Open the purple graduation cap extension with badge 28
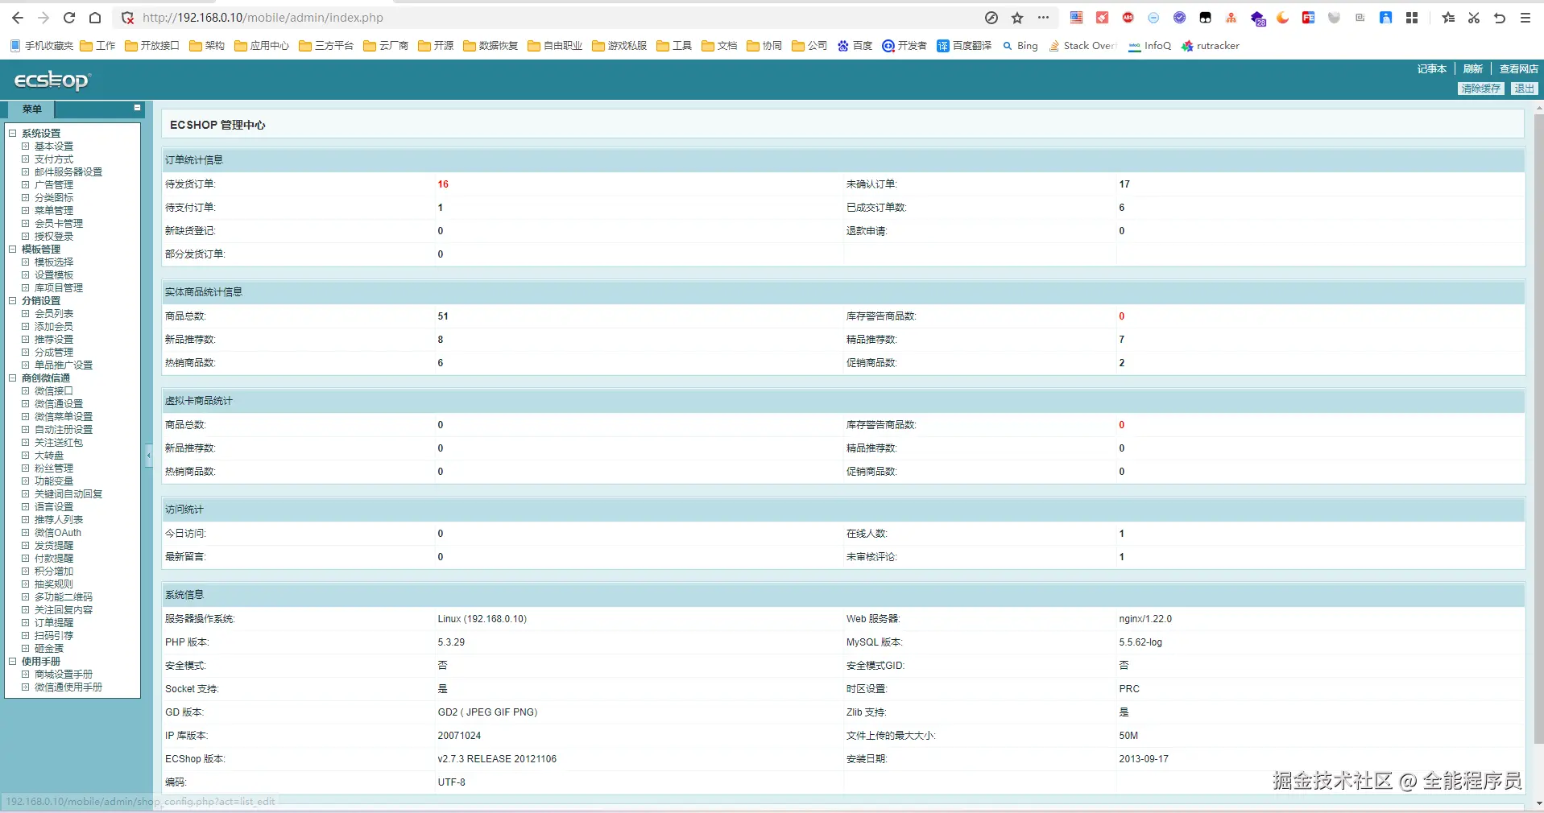 1258,19
